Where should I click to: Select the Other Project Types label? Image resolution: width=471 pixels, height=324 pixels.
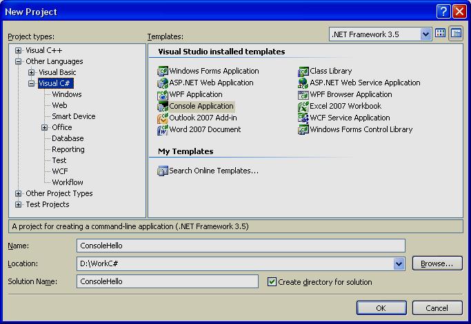click(59, 193)
